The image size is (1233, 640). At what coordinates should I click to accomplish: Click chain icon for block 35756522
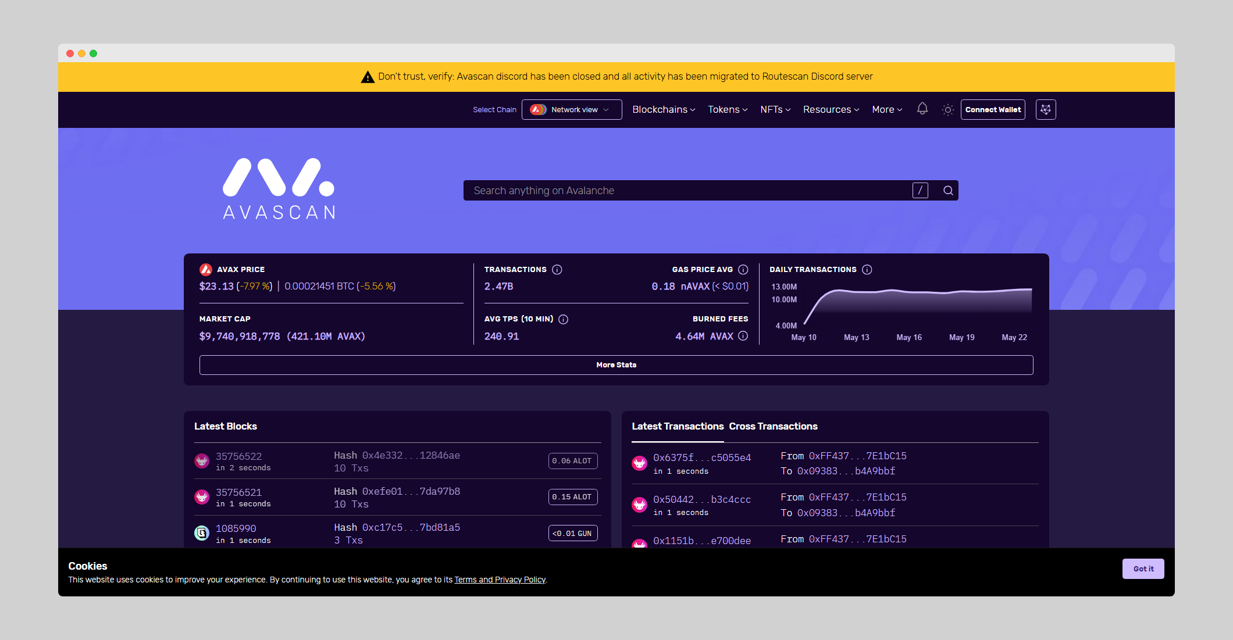click(x=202, y=461)
